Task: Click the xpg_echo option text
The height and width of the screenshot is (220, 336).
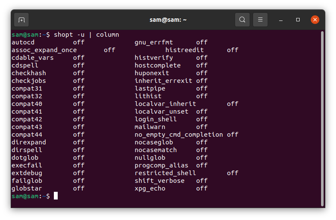Action: pos(150,188)
